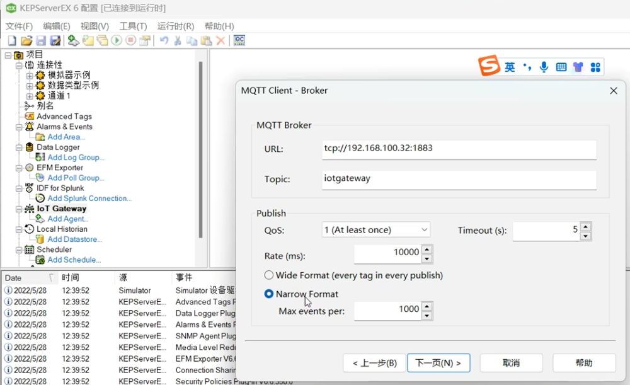Image resolution: width=630 pixels, height=385 pixels.
Task: Expand the 通道 1 channel node
Action: [30, 96]
